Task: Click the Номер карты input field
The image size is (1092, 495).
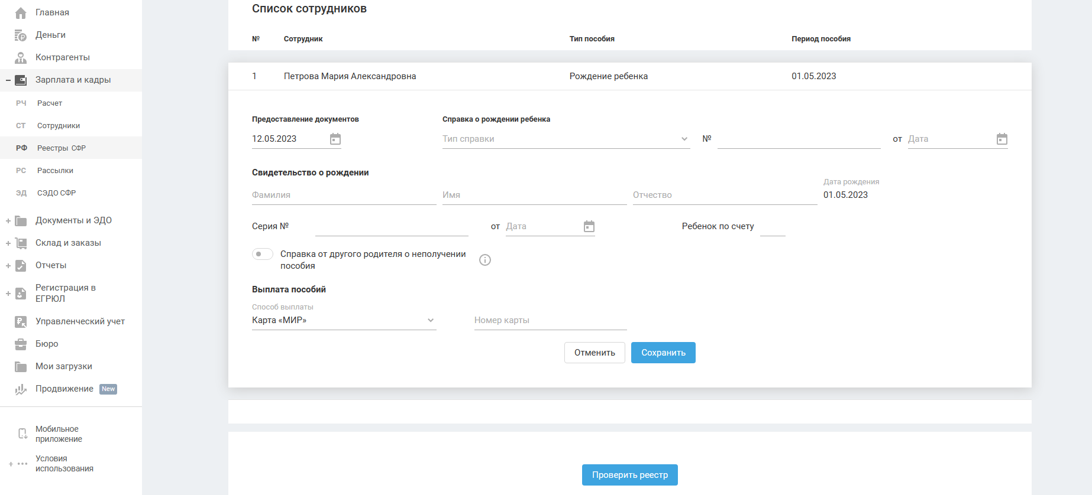Action: click(x=550, y=321)
